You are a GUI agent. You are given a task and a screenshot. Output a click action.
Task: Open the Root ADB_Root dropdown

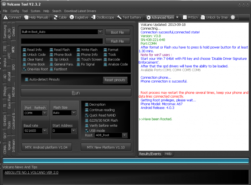(x=124, y=135)
